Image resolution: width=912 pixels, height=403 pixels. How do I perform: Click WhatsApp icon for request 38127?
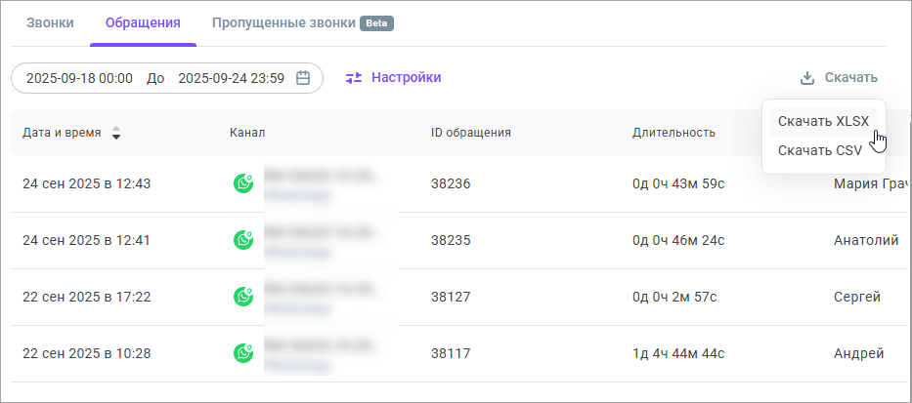[x=243, y=296]
